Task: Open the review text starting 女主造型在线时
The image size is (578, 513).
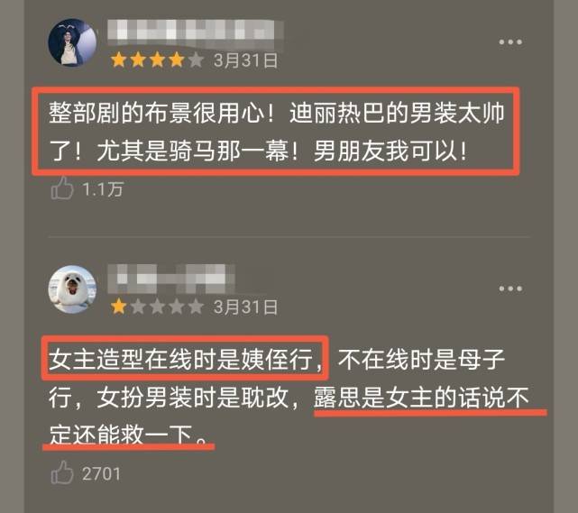Action: pos(289,398)
